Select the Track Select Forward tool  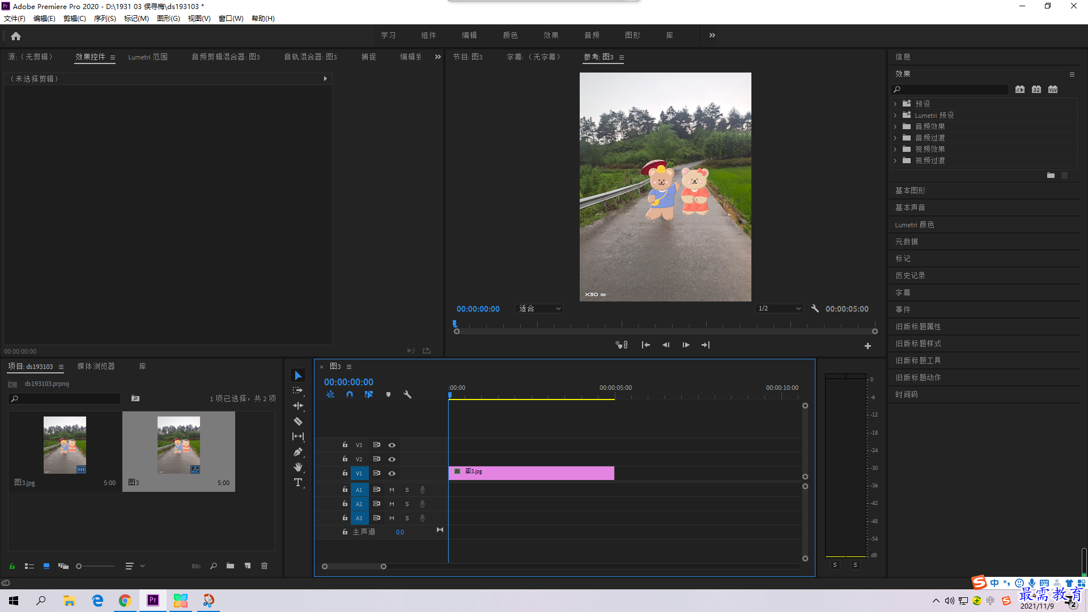click(298, 391)
